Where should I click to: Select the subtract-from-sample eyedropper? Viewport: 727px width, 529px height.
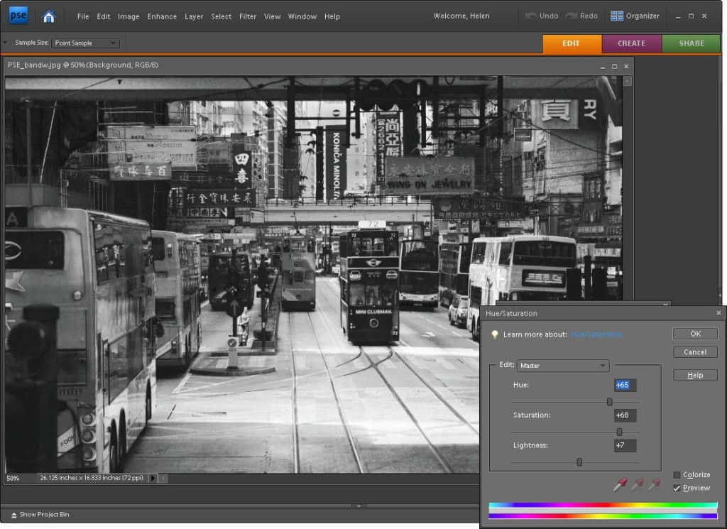[x=654, y=484]
